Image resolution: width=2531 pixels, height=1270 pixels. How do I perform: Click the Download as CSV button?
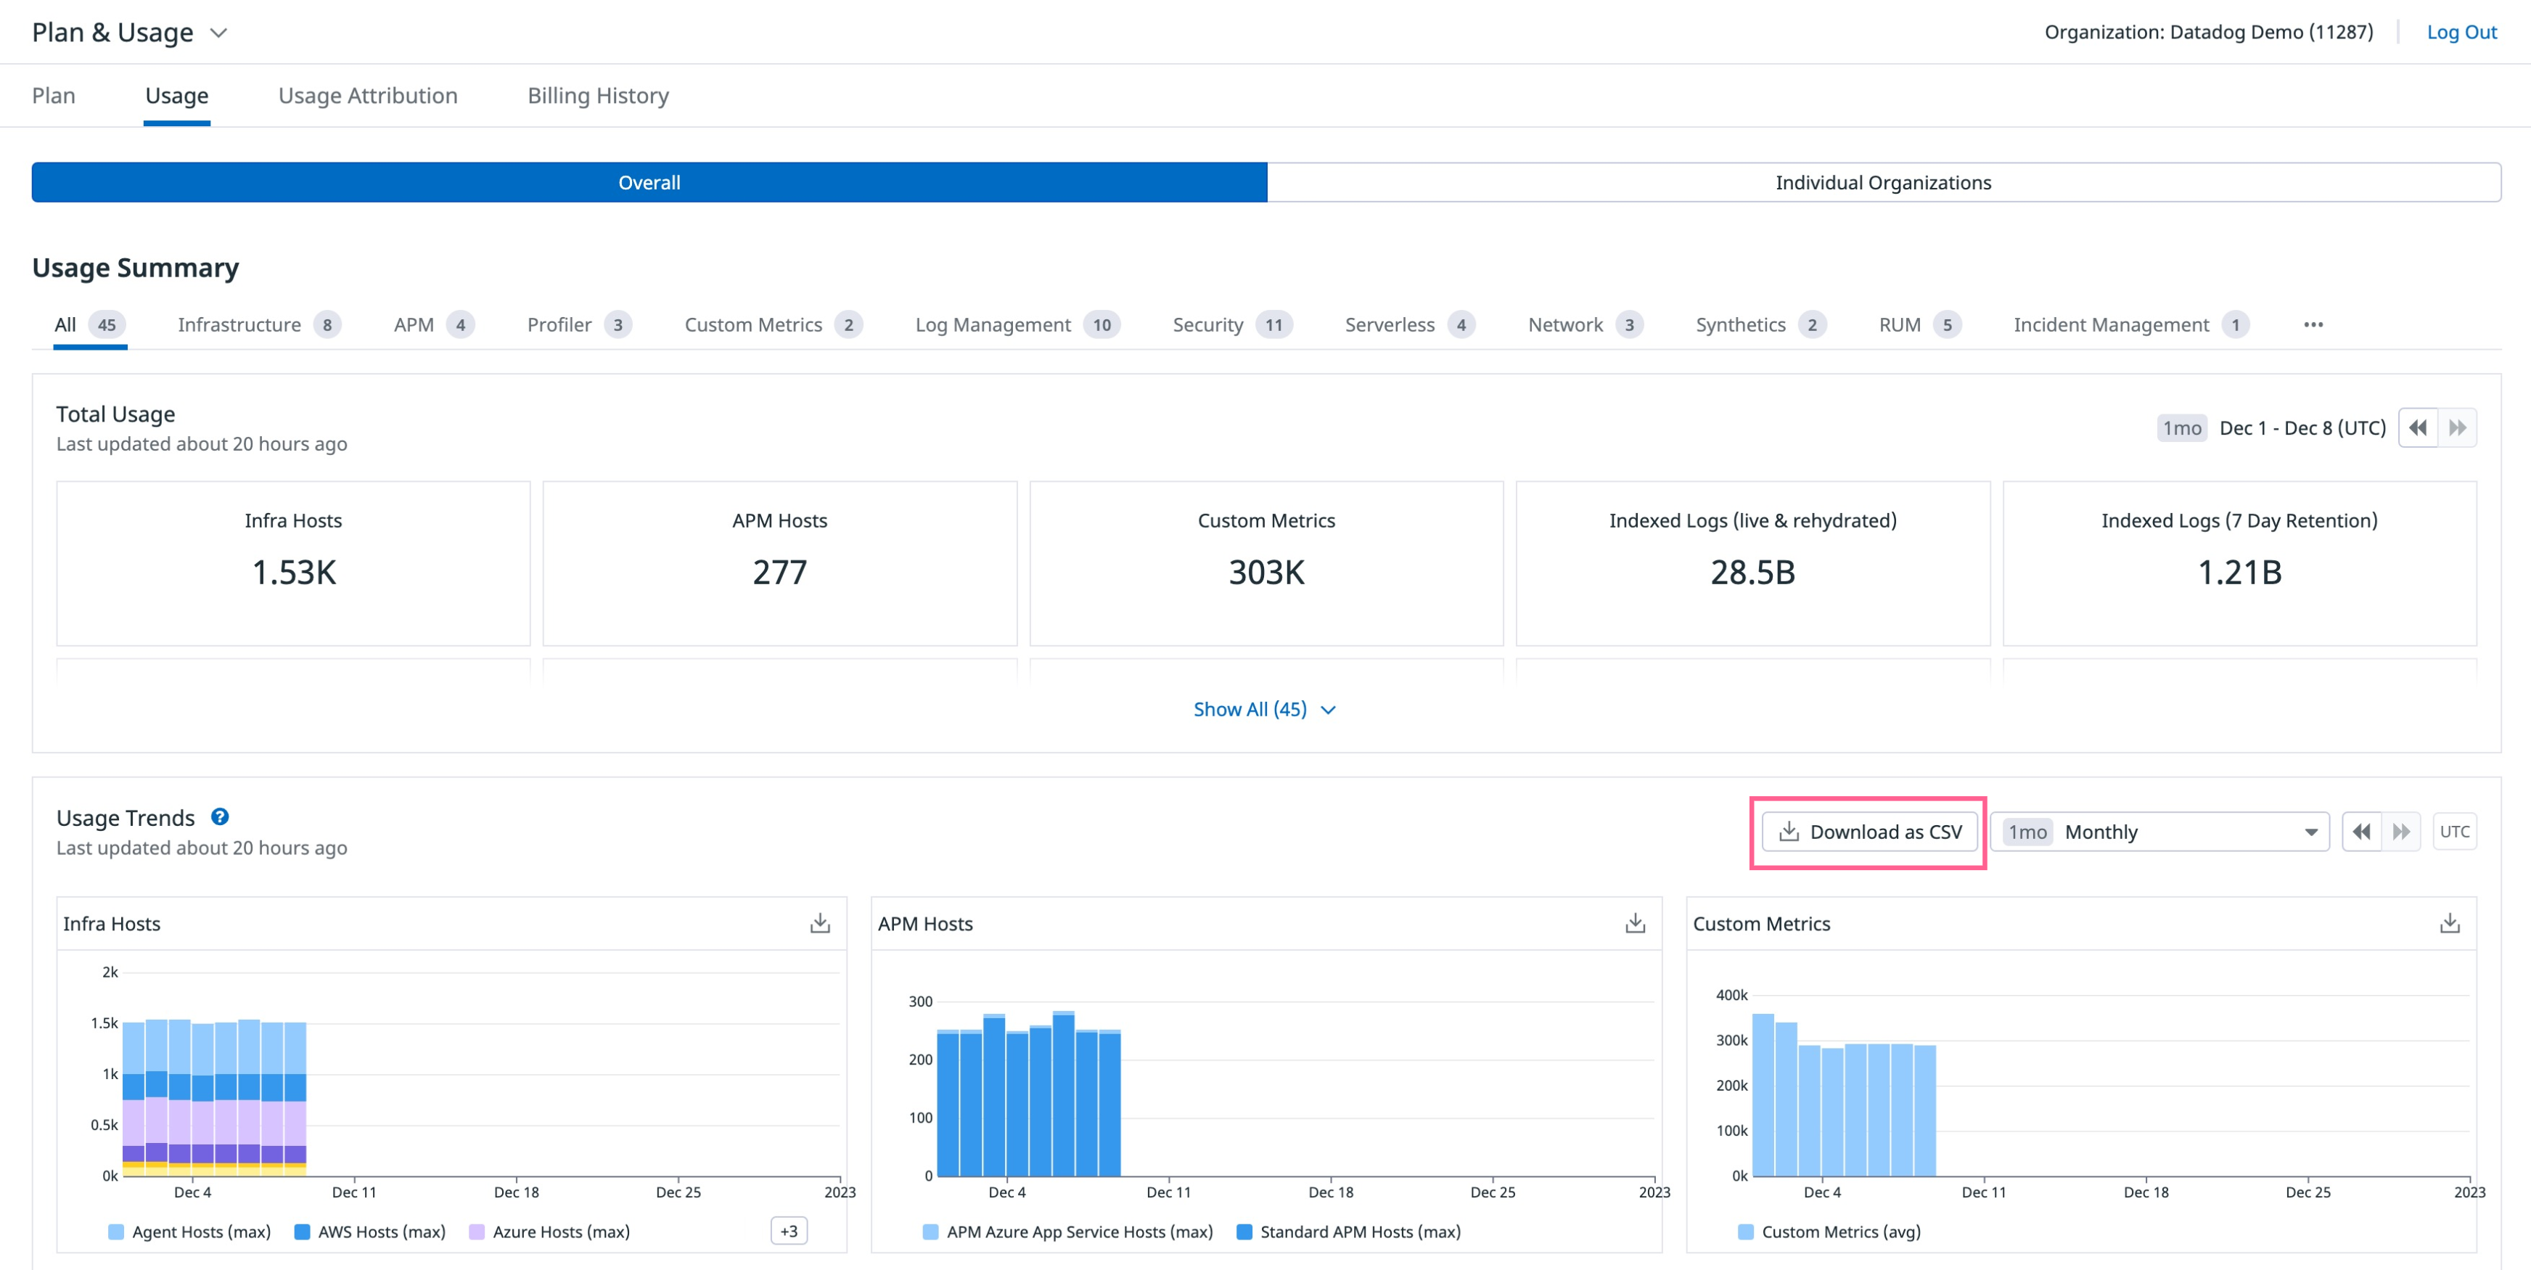[1868, 832]
